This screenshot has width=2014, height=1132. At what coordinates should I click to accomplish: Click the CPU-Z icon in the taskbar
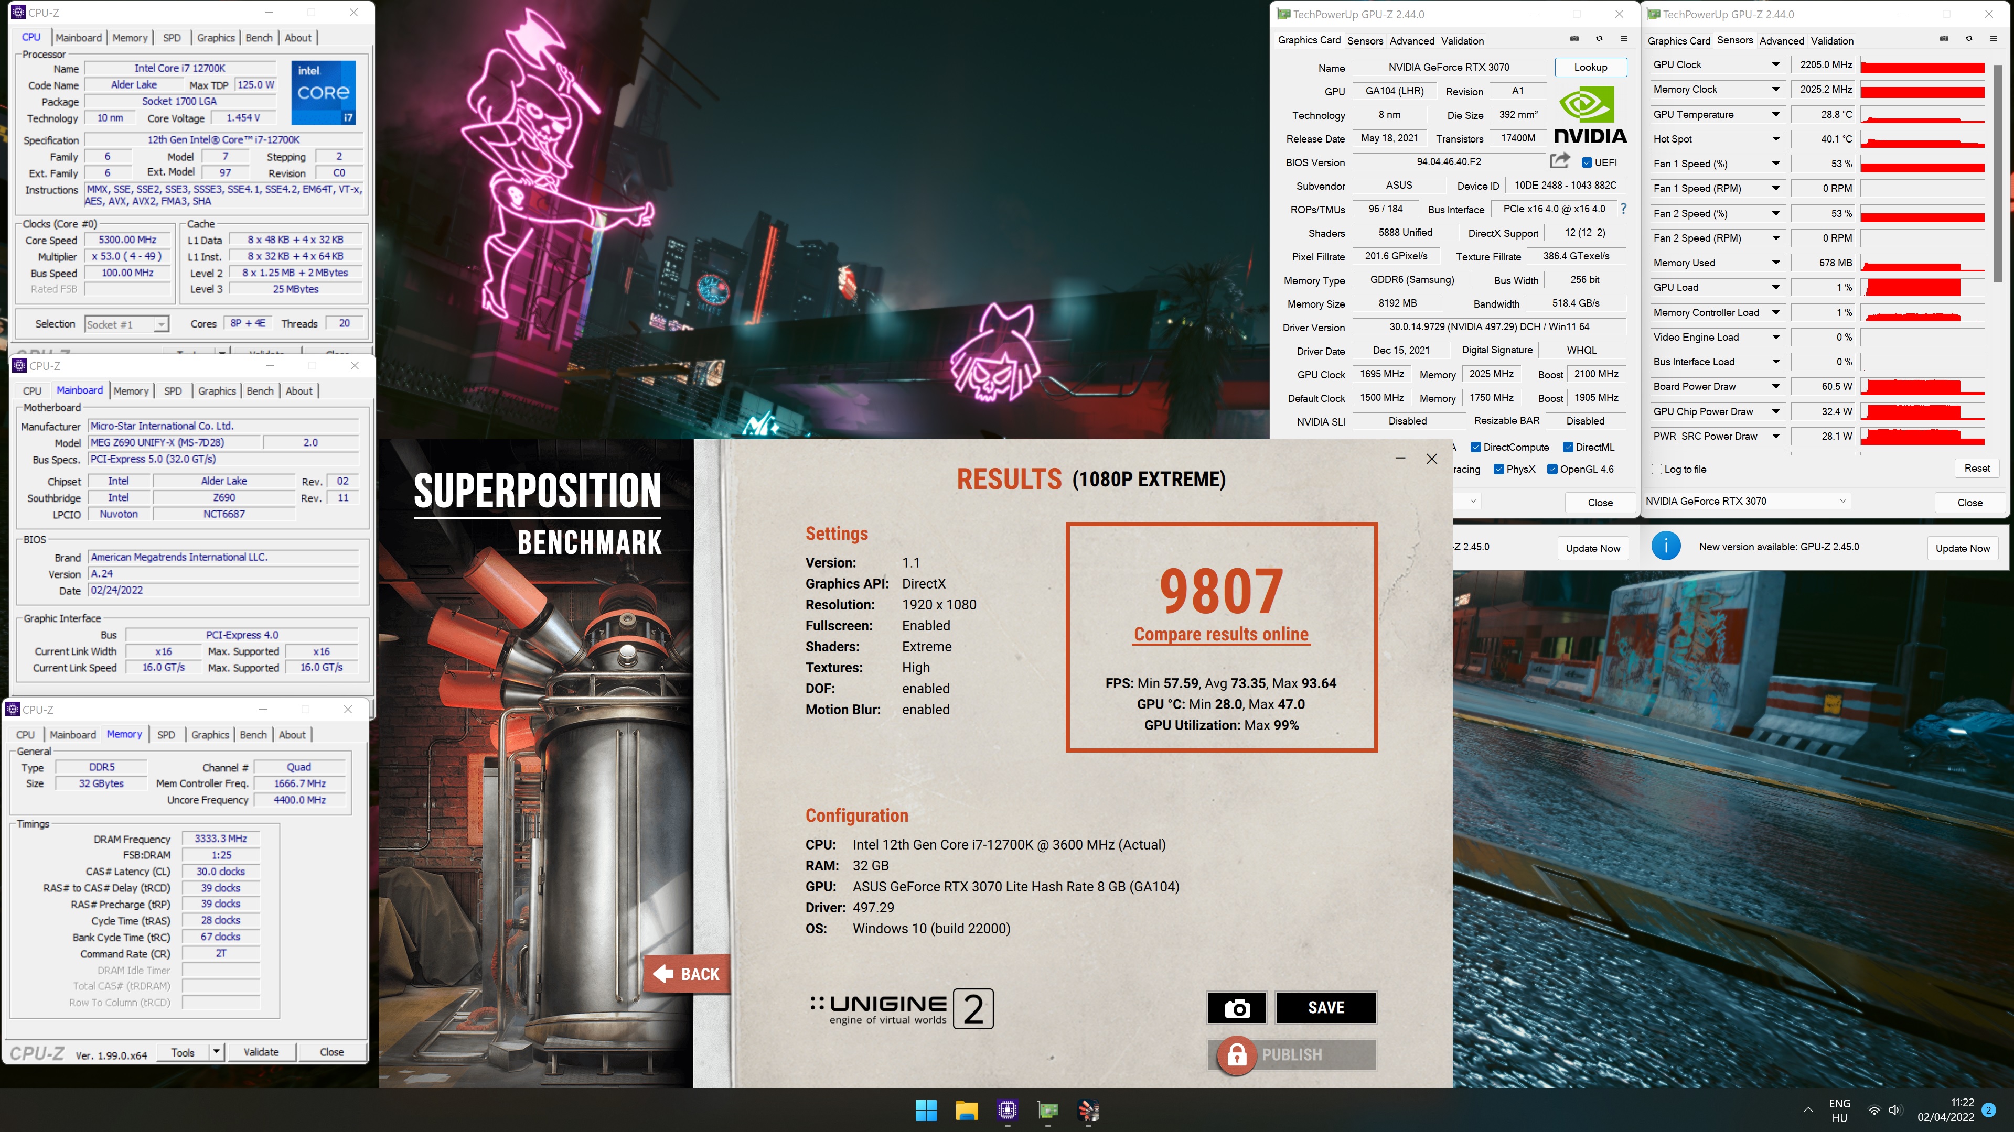(1007, 1110)
